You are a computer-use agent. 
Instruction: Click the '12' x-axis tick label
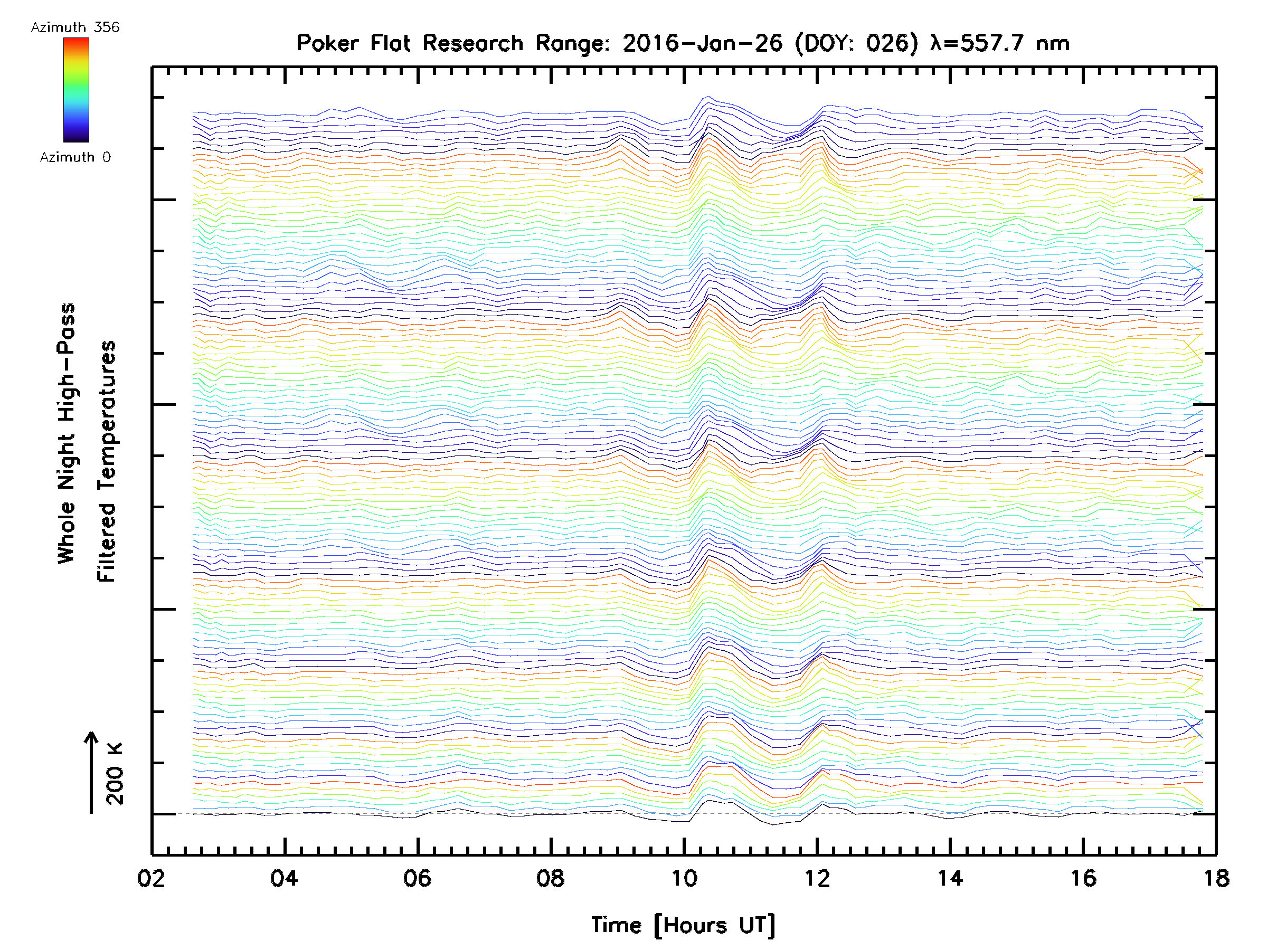coord(817,878)
